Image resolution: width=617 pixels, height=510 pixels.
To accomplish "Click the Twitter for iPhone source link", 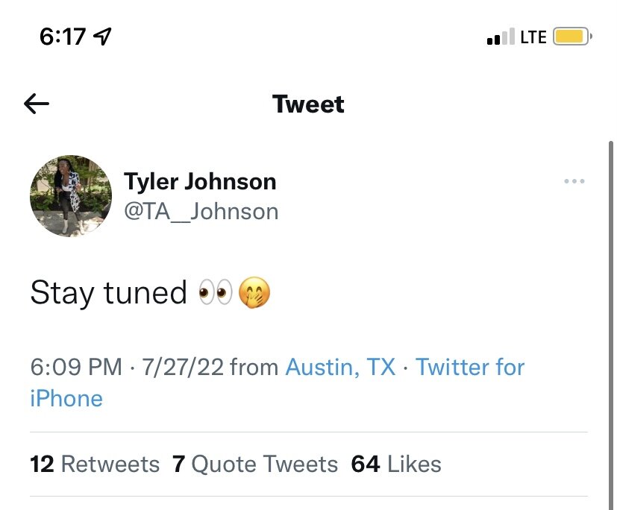I will tap(470, 367).
